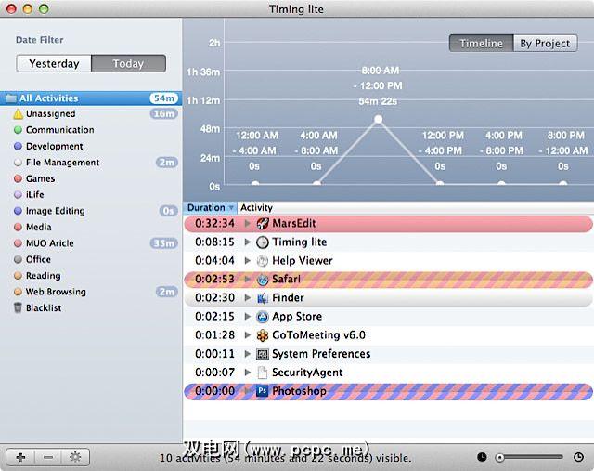Viewport: 594px width, 471px height.
Task: Sort by the Activity column header
Action: pyautogui.click(x=416, y=208)
